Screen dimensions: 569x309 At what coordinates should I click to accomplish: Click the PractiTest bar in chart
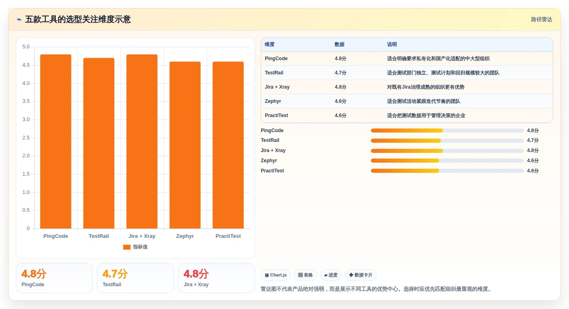coord(228,145)
